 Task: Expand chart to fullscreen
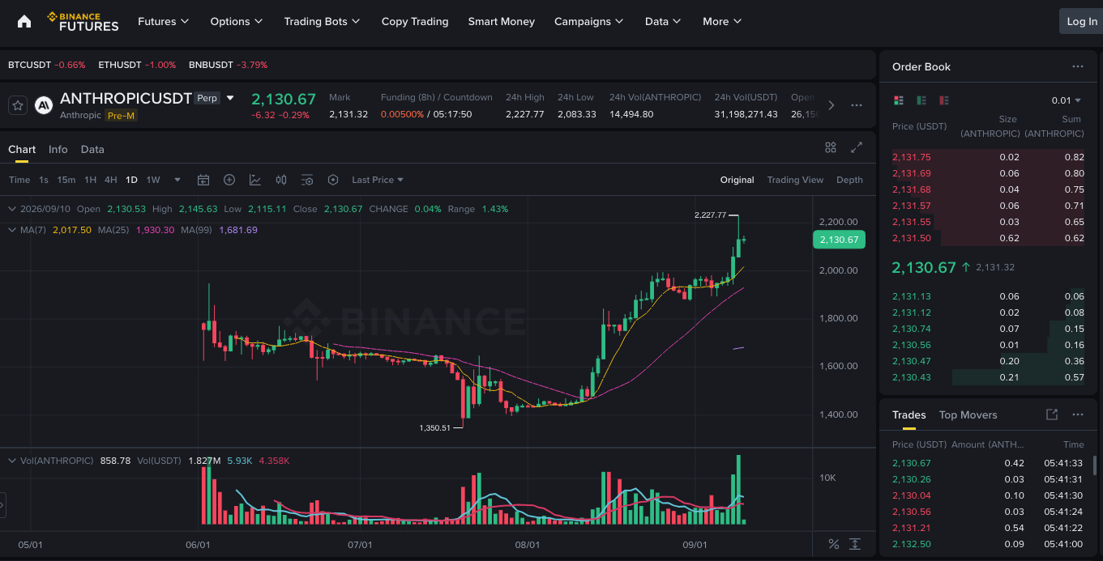(857, 147)
